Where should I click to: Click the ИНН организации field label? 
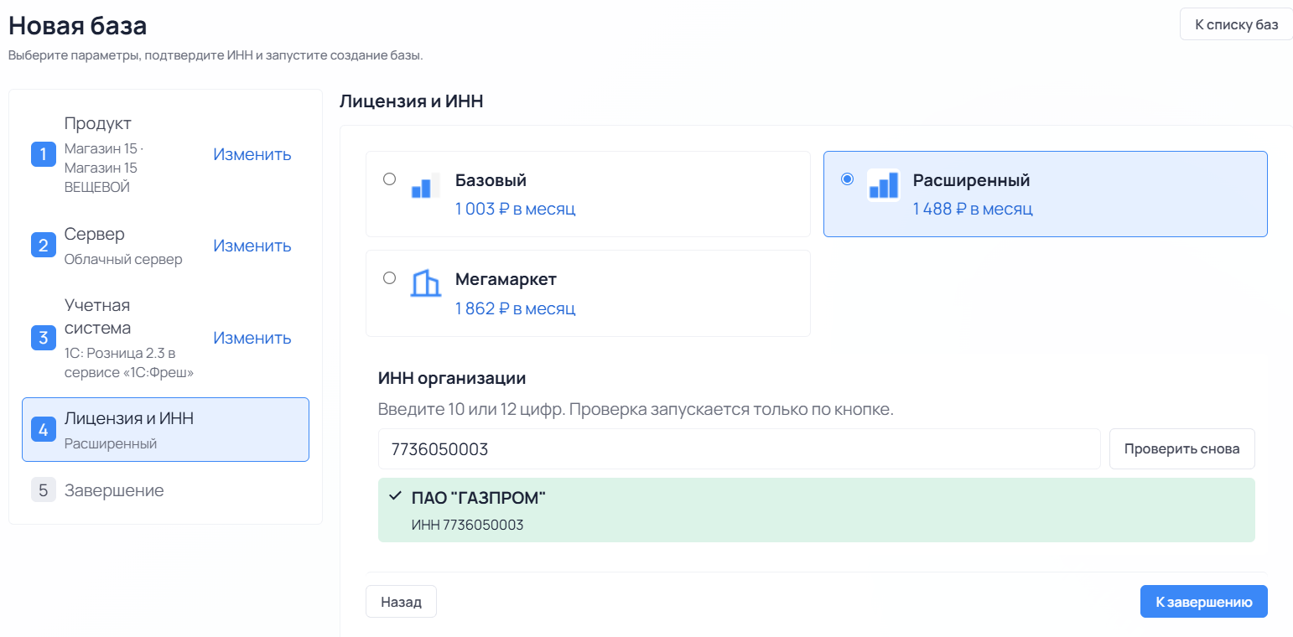point(452,378)
